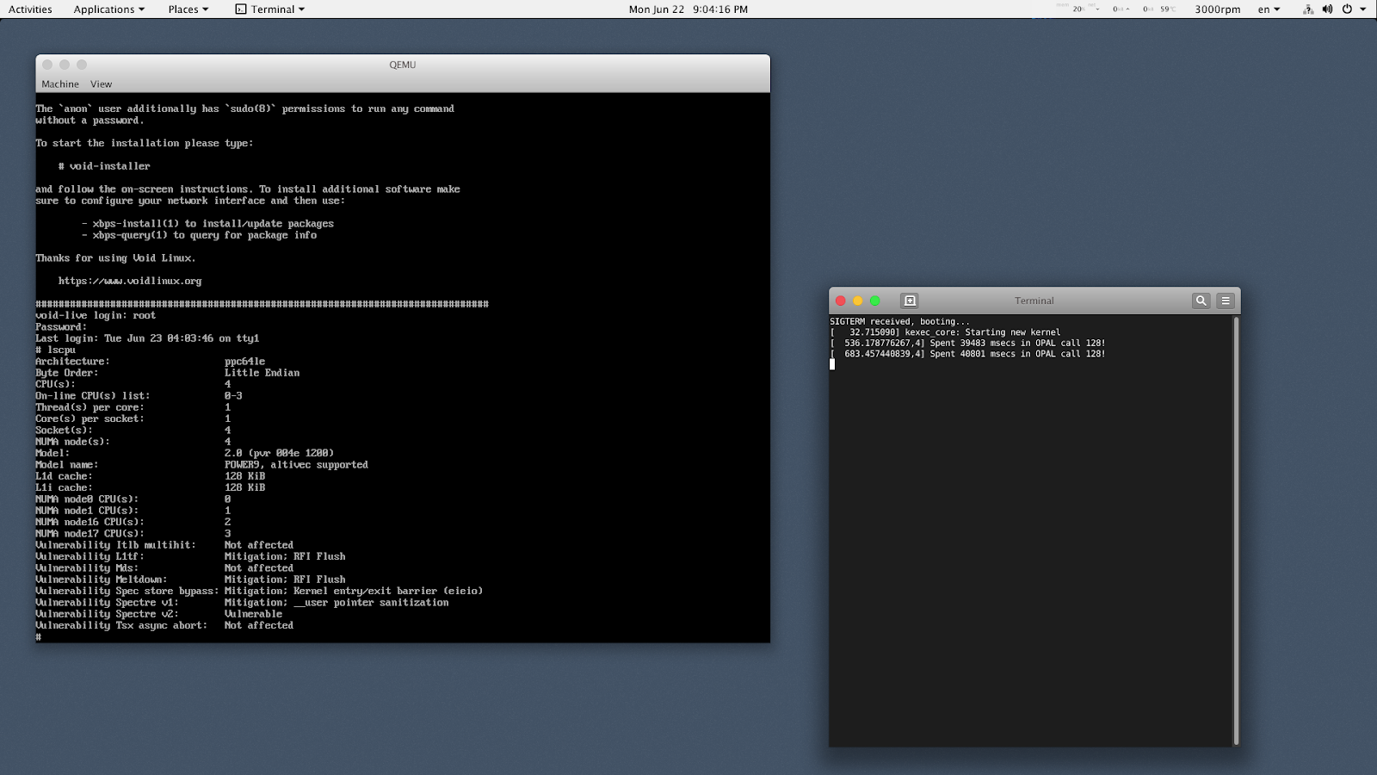Viewport: 1377px width, 775px height.
Task: Click 'NUMA node17 CPU(s):' label
Action: click(90, 534)
